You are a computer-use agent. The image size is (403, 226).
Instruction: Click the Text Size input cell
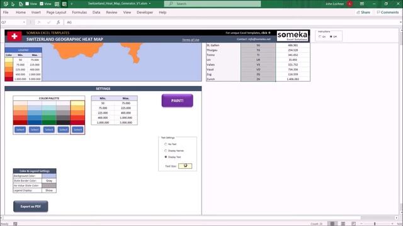[x=185, y=166]
